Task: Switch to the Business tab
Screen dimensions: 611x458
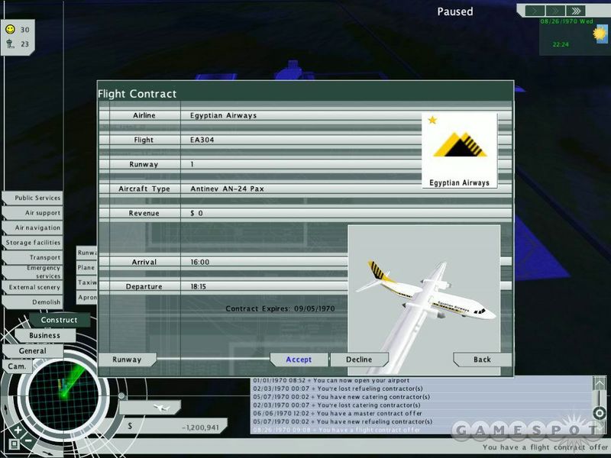Action: [x=45, y=335]
